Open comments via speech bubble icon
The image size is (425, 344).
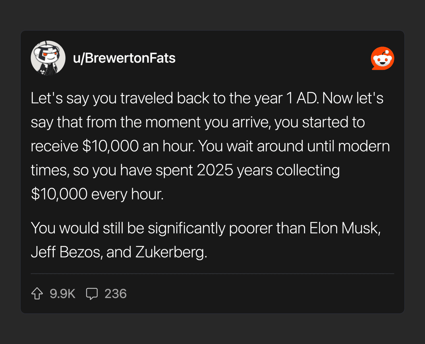point(92,294)
